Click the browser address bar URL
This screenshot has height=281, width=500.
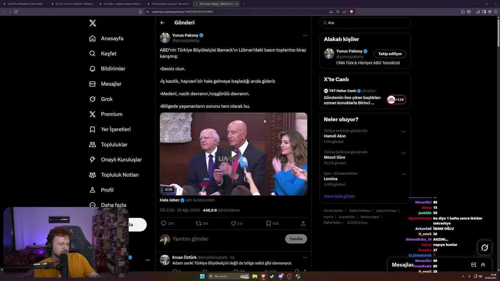[182, 12]
